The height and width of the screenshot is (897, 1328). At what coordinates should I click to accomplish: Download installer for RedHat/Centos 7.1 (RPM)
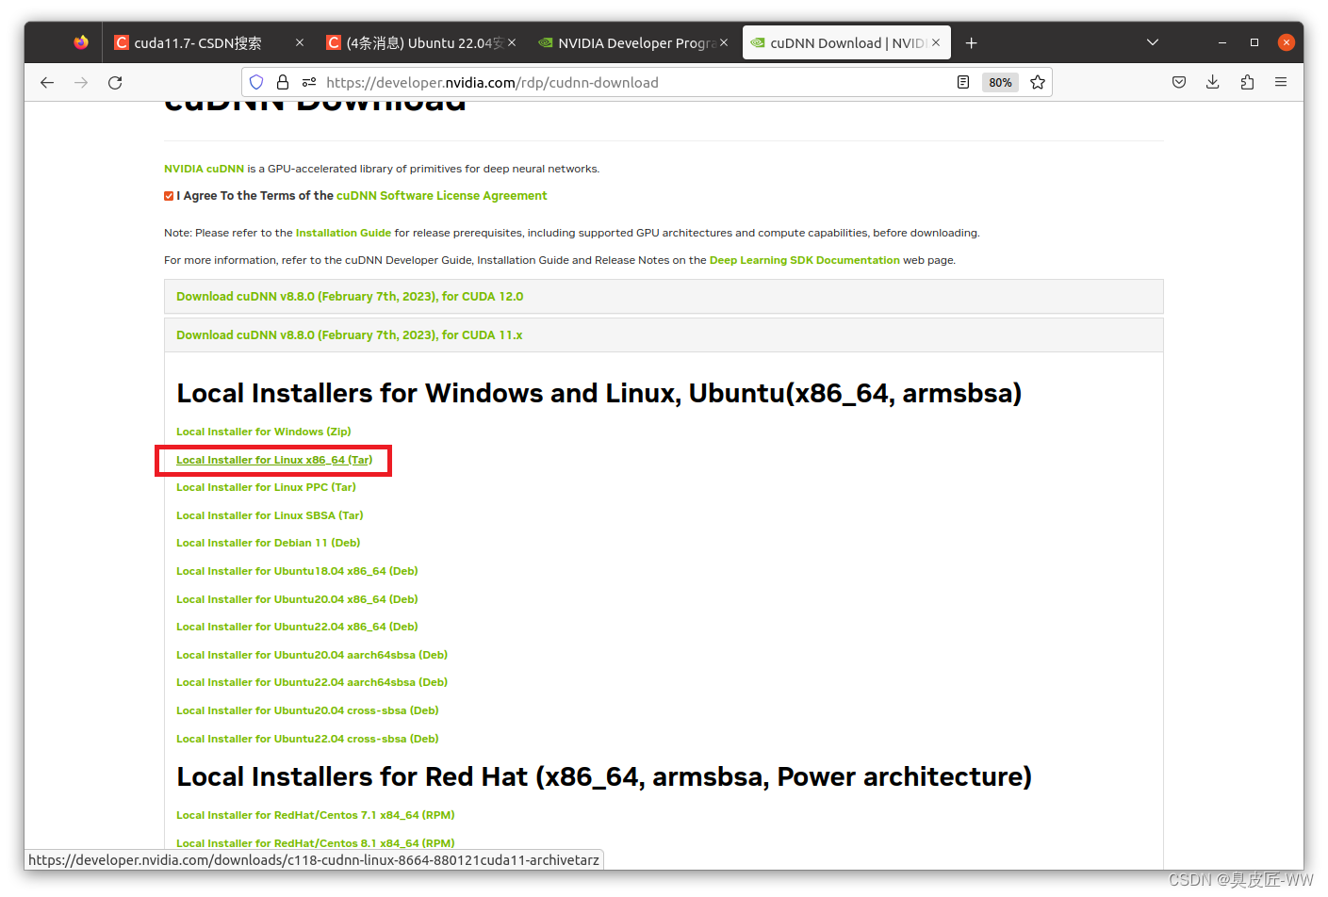point(316,815)
